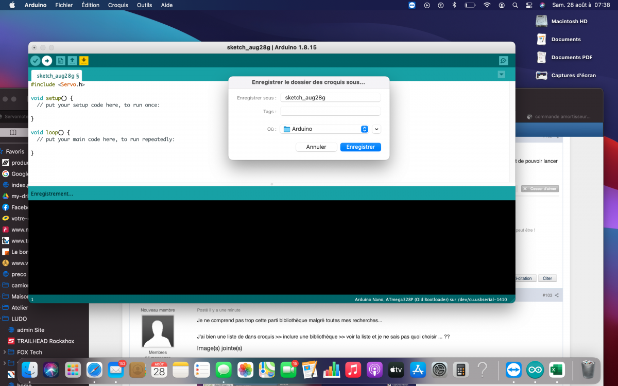Click the battery status icon
Screen dimensions: 618x386
pyautogui.click(x=470, y=5)
